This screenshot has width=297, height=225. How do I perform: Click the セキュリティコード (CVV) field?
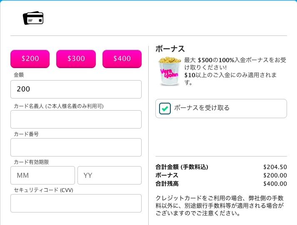(x=76, y=203)
